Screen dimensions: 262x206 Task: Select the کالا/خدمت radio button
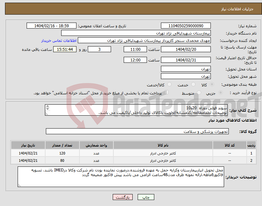[170, 84]
